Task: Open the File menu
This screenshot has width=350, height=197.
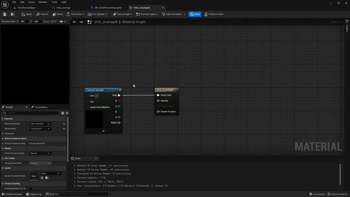Action: [14, 2]
